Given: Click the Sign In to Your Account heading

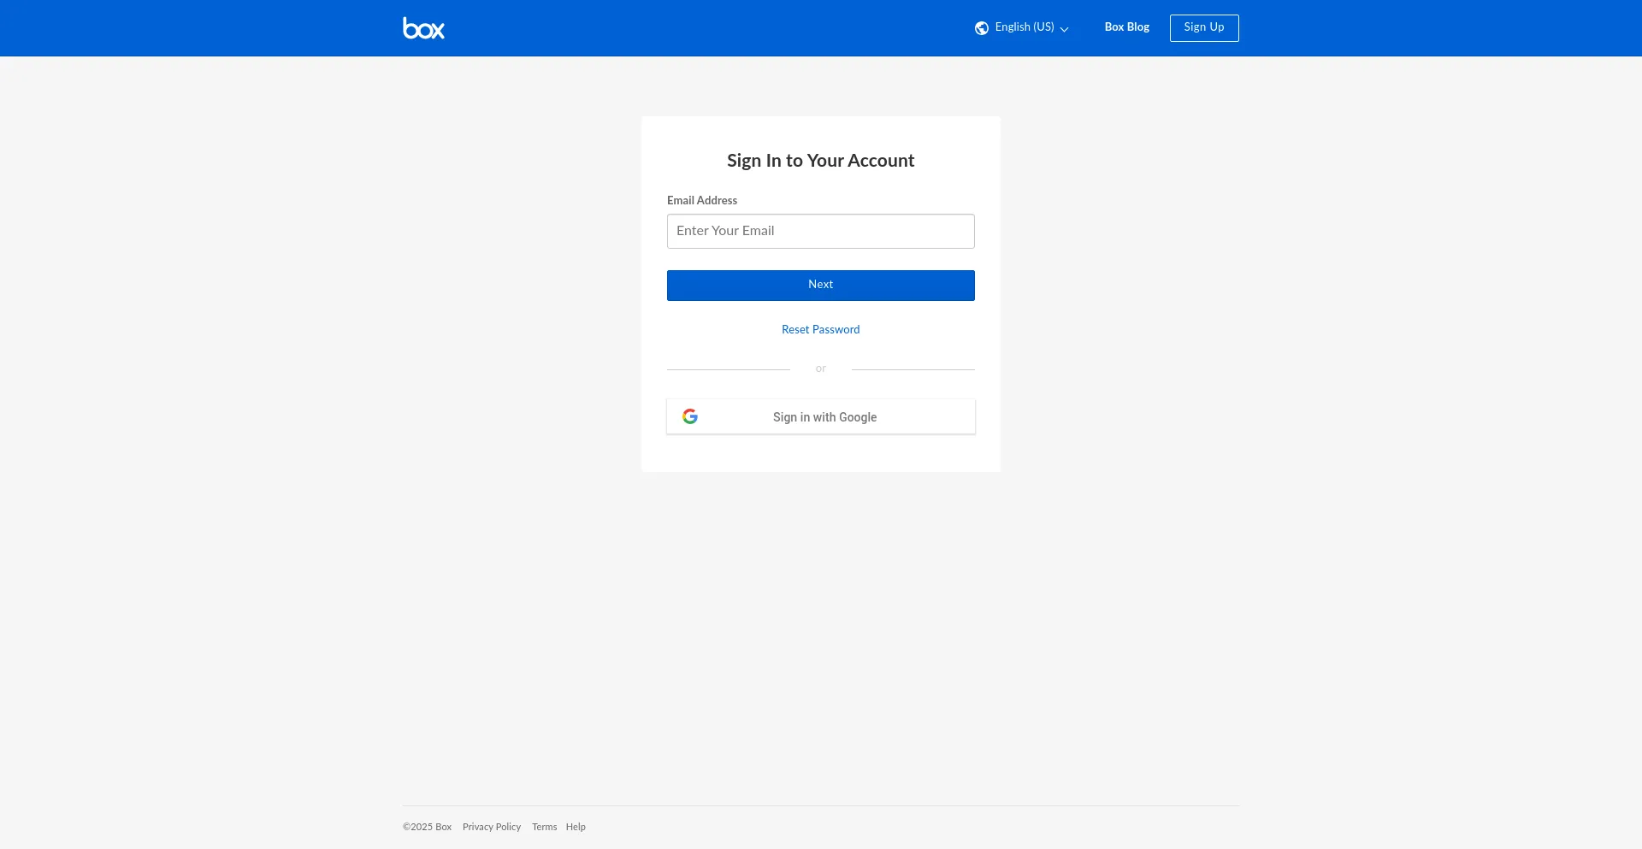Looking at the screenshot, I should pyautogui.click(x=821, y=161).
